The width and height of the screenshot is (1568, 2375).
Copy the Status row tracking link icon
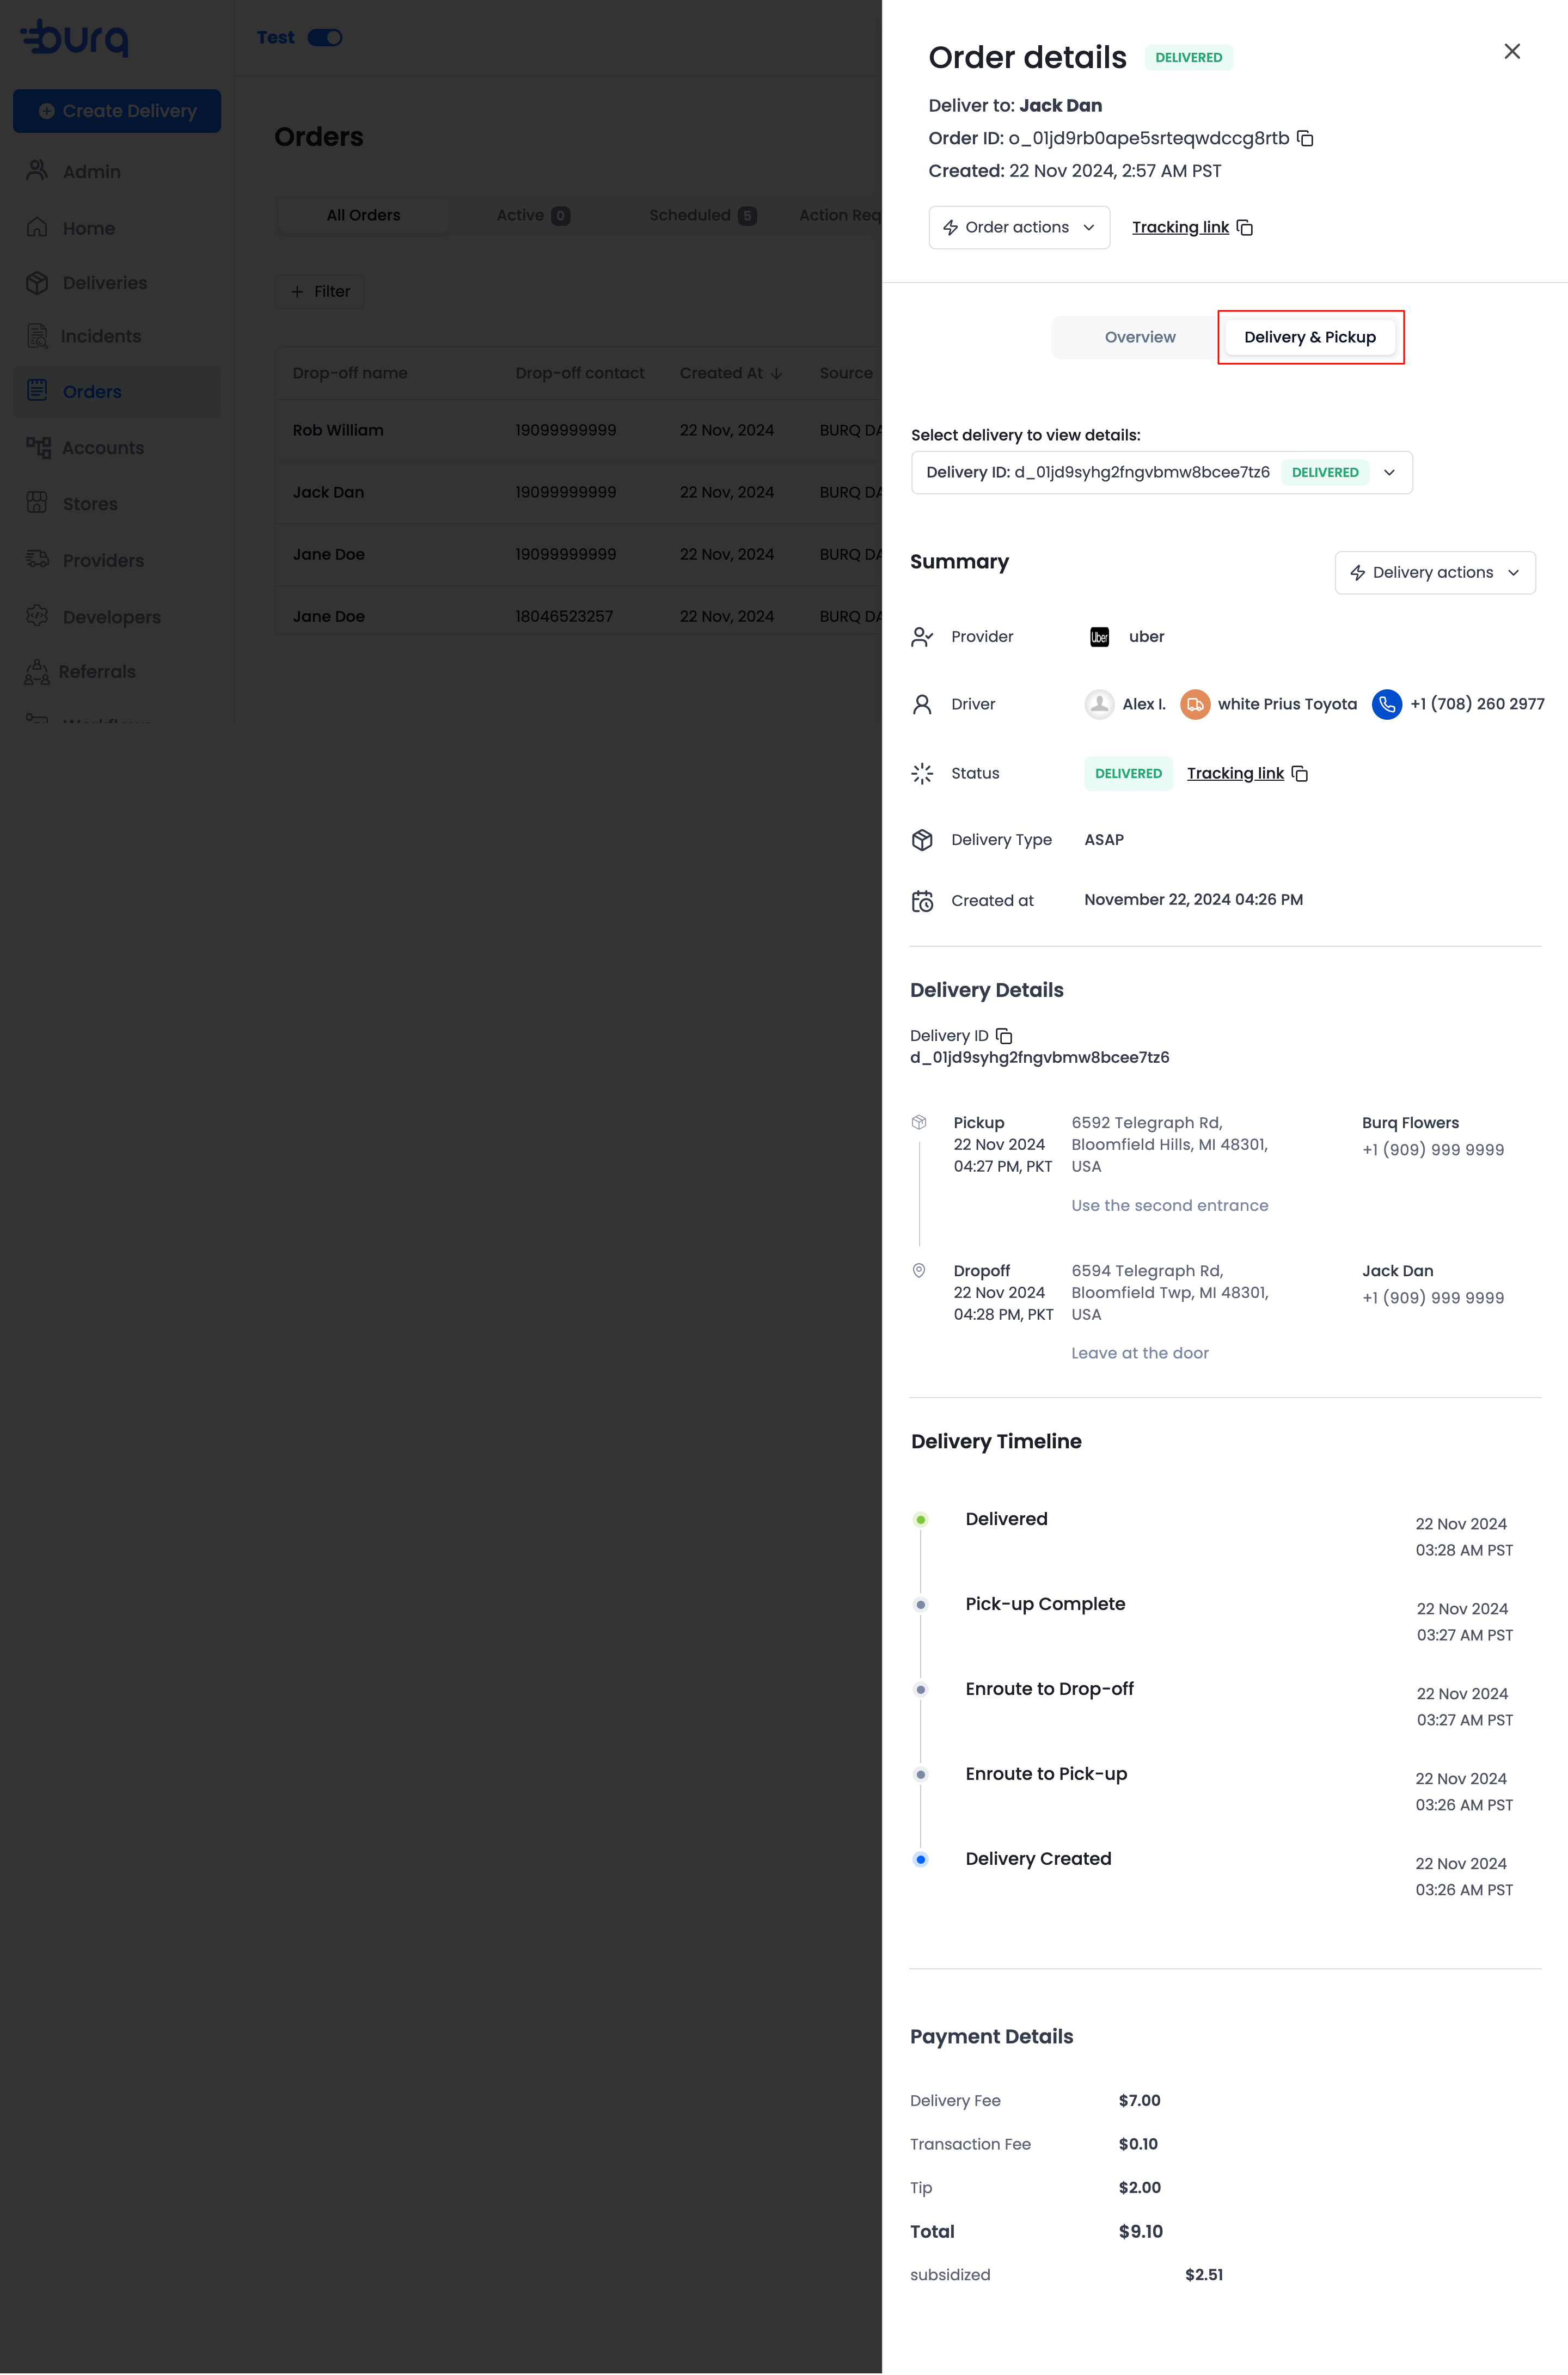pos(1299,774)
